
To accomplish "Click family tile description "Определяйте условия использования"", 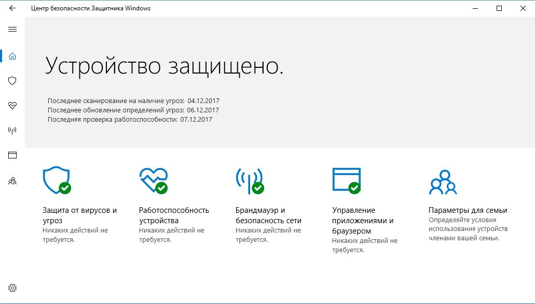I will click(468, 229).
